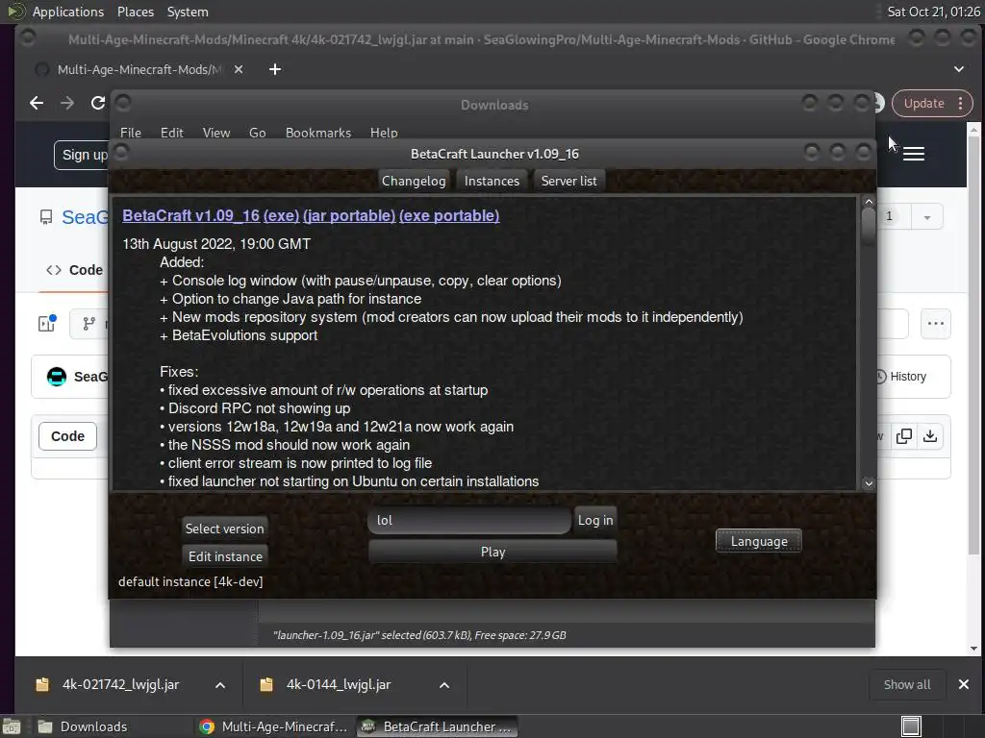Open Chrome's tab search chevron

coord(959,69)
